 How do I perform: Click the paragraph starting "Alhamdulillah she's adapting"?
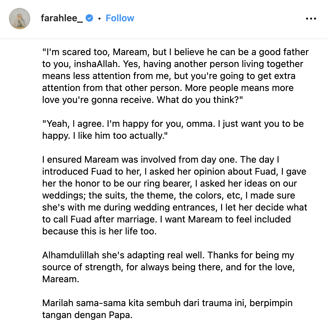click(168, 267)
